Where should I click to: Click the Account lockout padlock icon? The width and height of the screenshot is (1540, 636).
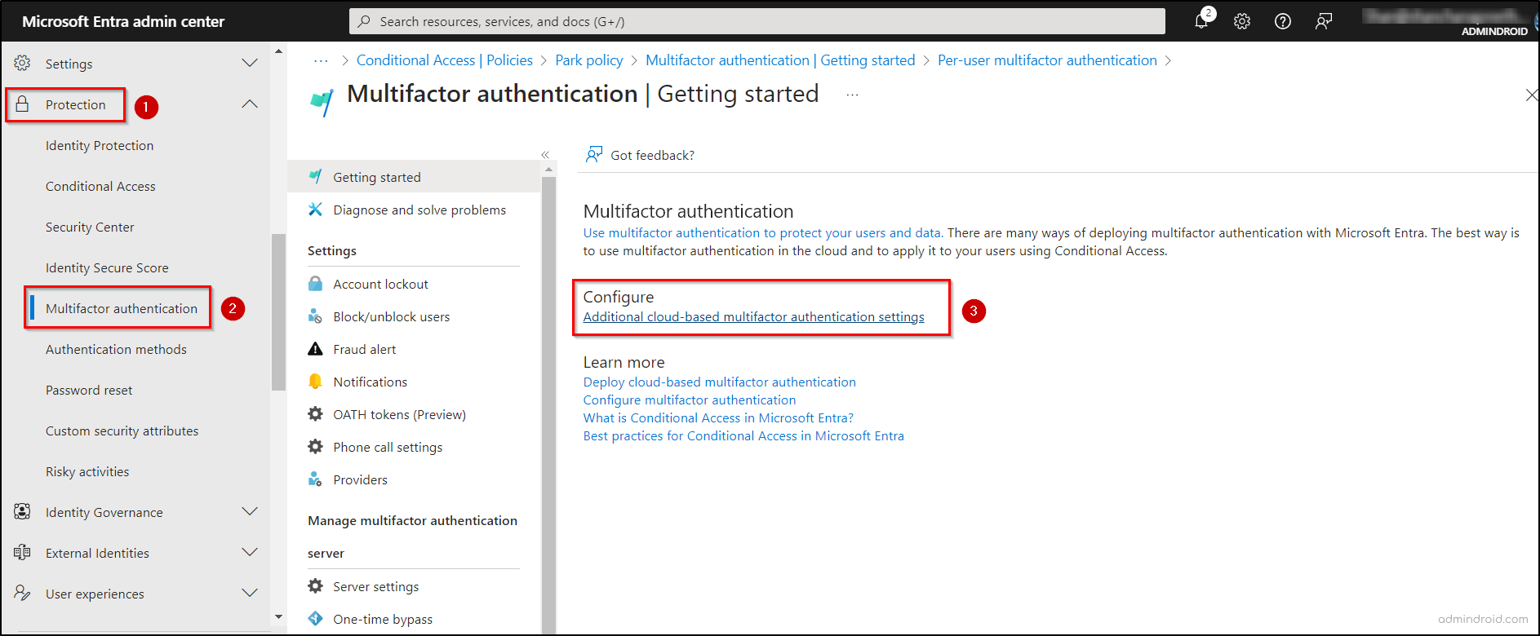click(315, 284)
